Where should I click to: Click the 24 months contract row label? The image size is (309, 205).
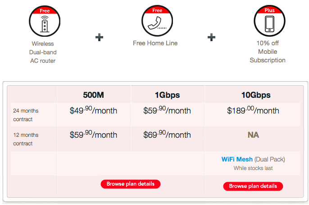[x=26, y=115]
